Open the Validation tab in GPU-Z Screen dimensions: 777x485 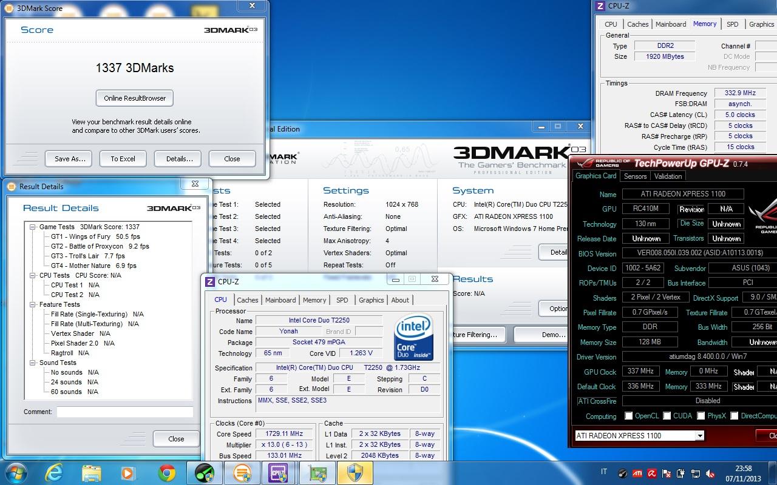pos(668,176)
